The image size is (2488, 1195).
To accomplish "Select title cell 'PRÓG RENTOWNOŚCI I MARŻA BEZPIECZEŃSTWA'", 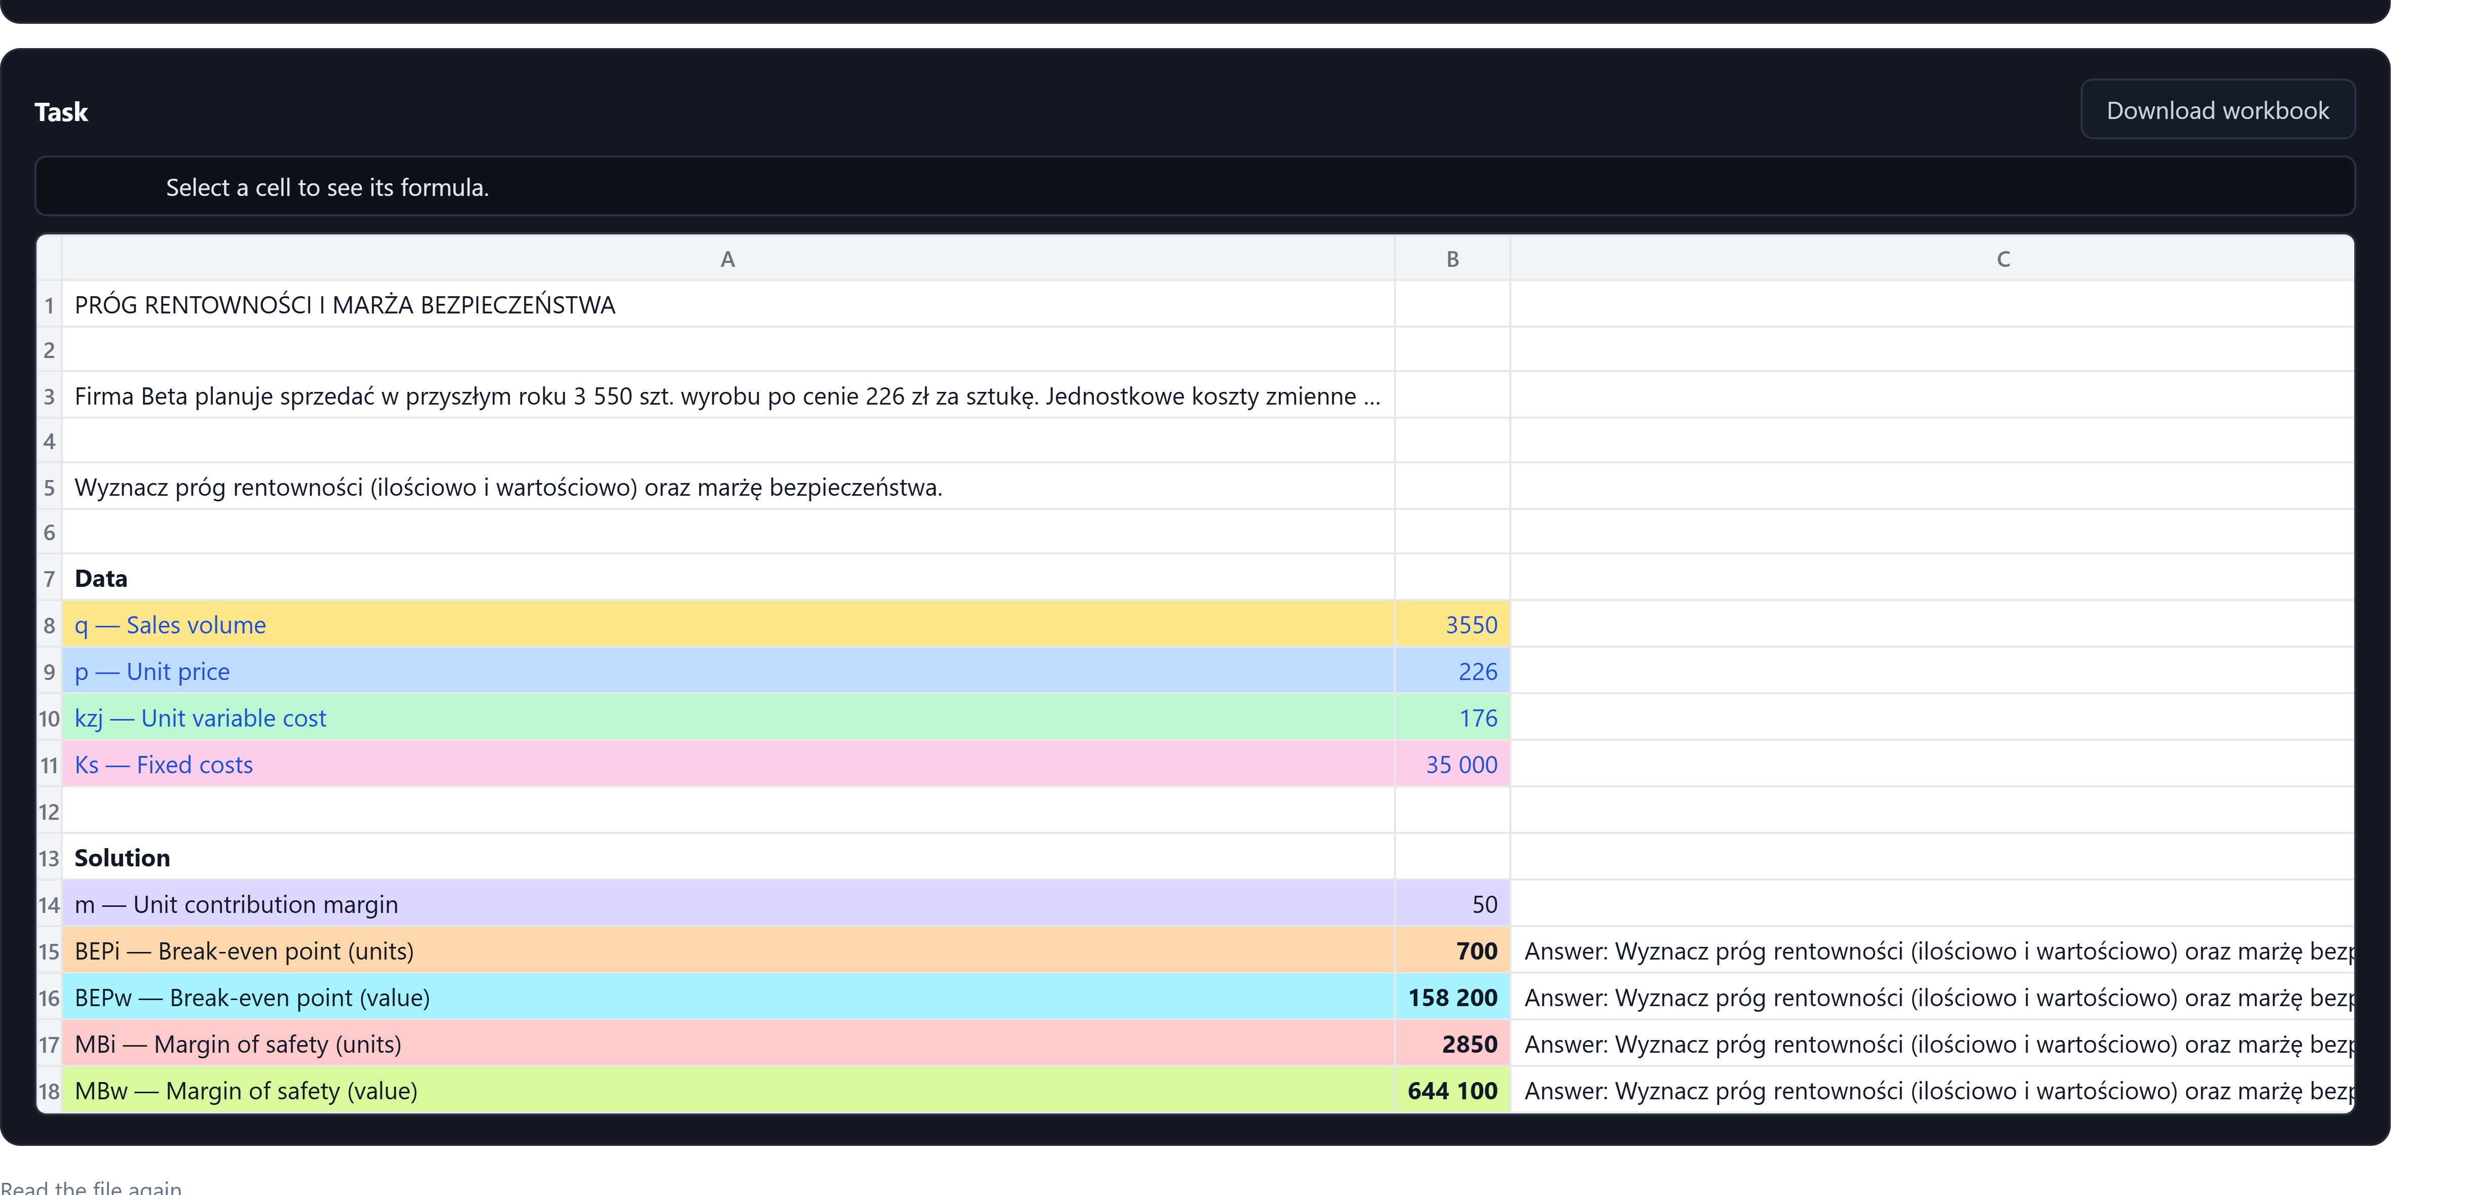I will click(x=728, y=305).
